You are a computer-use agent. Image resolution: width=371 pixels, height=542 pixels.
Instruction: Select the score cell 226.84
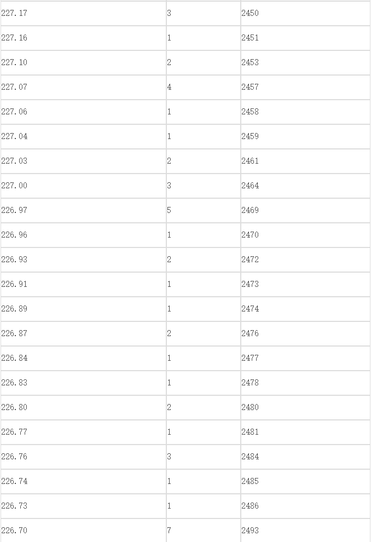click(83, 359)
